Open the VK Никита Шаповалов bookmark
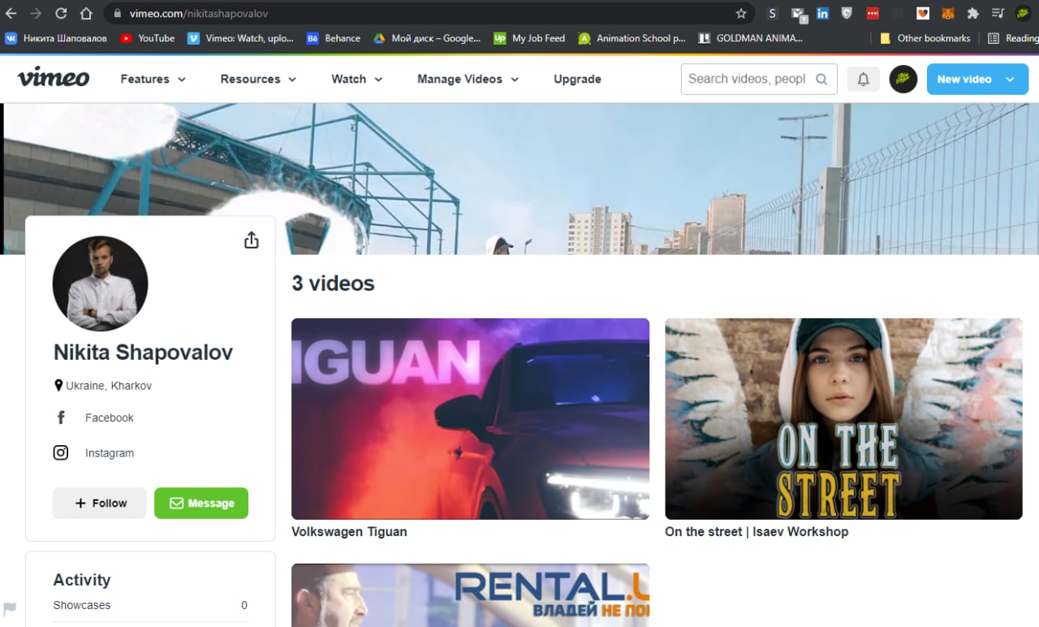 56,38
